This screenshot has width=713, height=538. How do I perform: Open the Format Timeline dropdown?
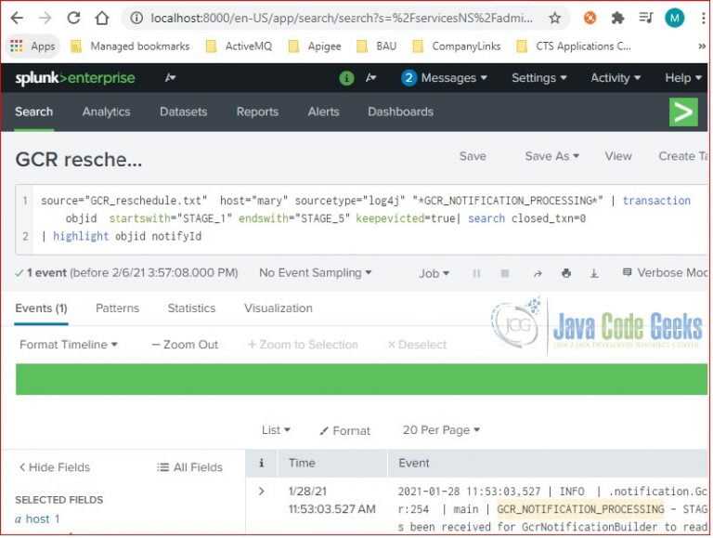[x=68, y=345]
